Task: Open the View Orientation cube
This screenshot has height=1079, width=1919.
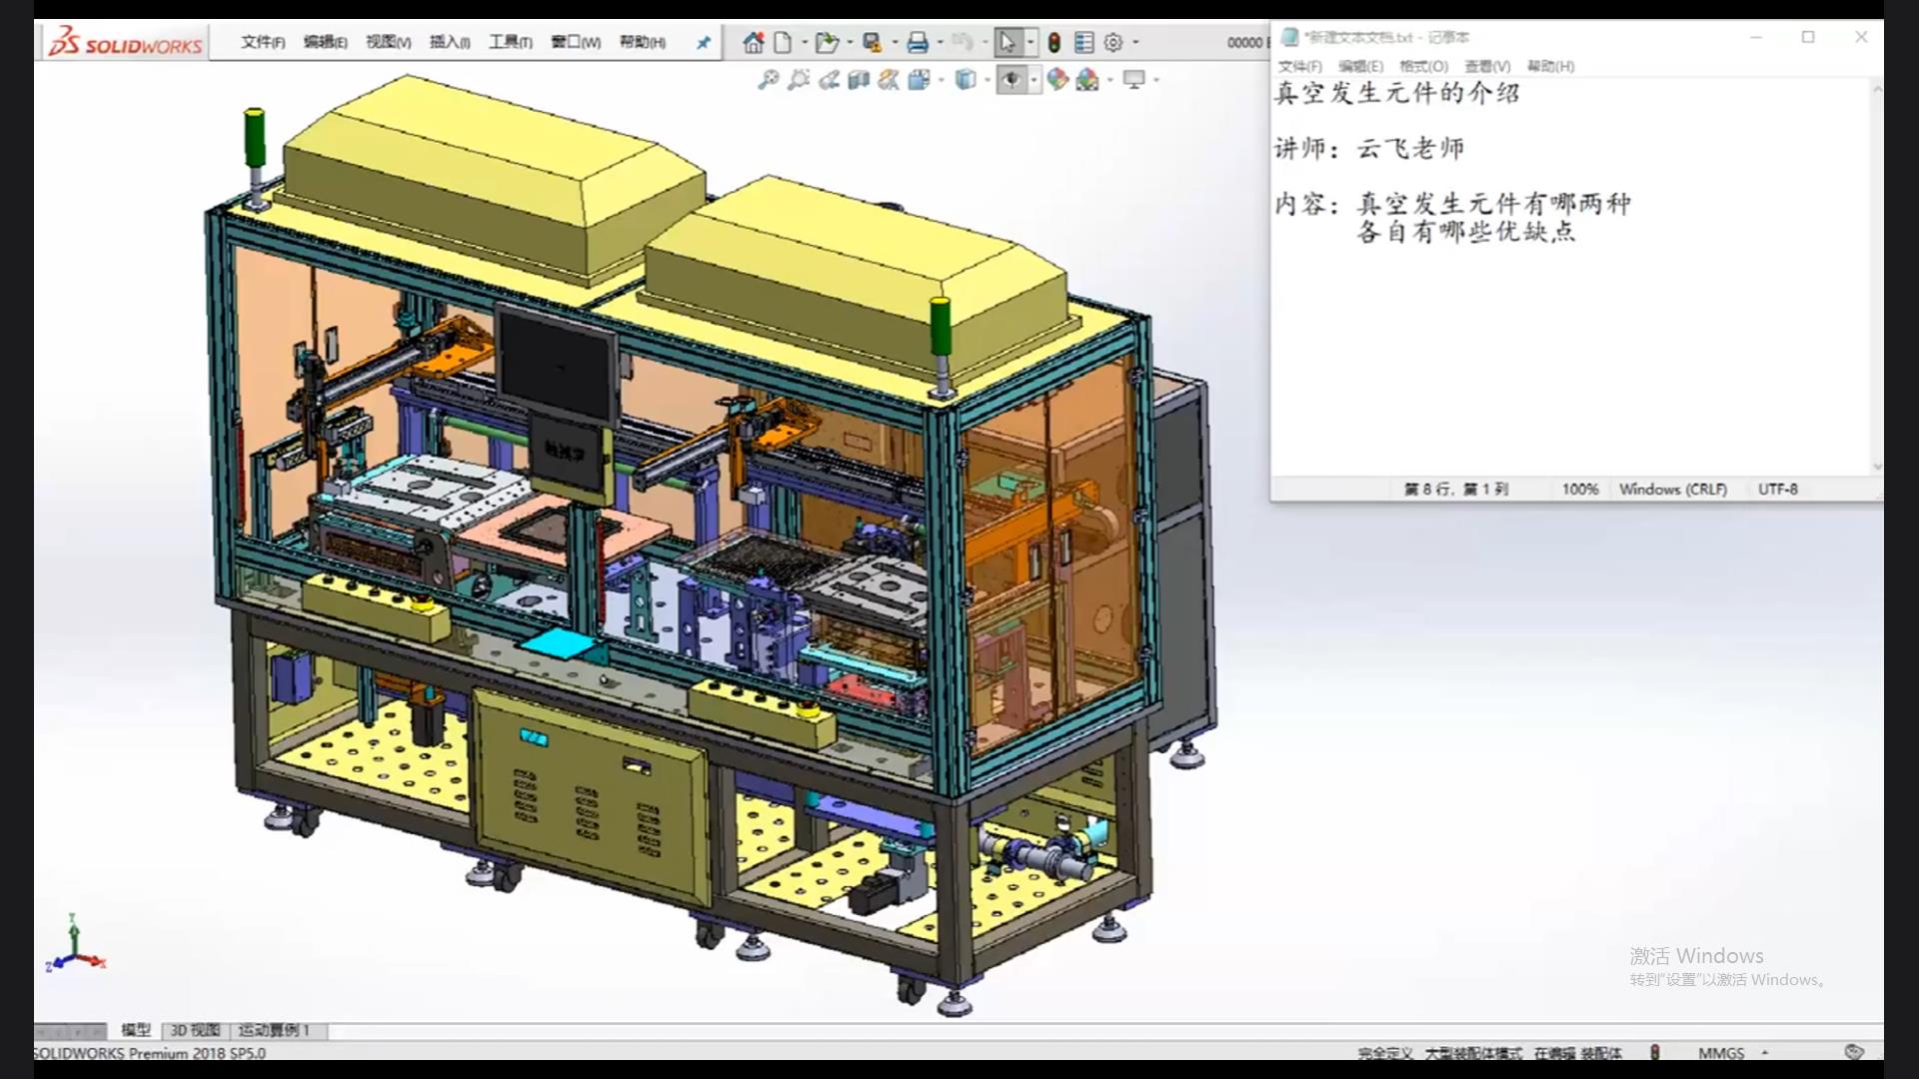Action: (x=920, y=80)
